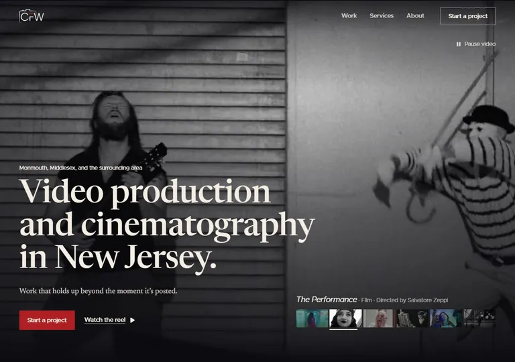Click the outlined Start a project header button
Screen dimensions: 515x362
pos(467,16)
